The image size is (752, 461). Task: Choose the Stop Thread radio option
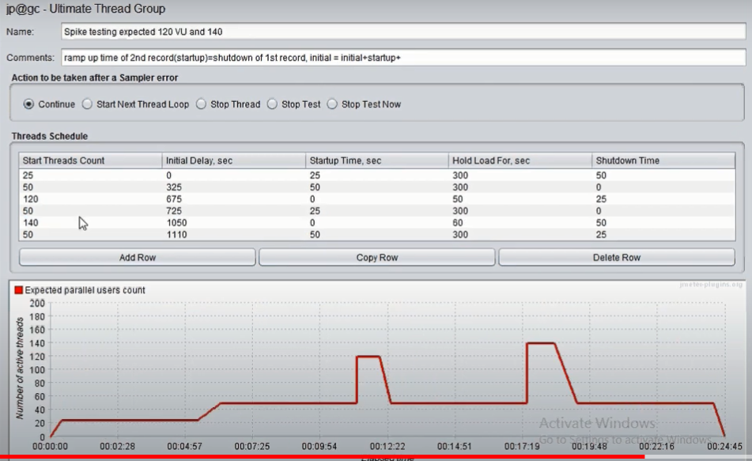coord(201,104)
